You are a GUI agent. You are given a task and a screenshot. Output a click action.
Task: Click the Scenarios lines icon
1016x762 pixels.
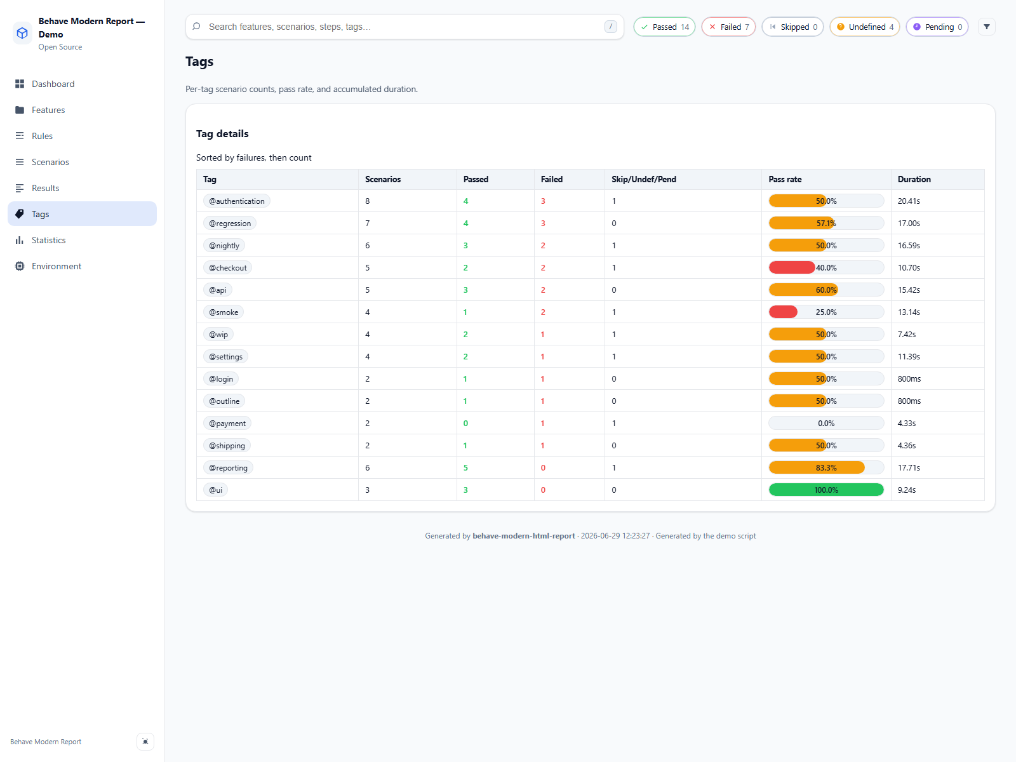[x=20, y=162]
